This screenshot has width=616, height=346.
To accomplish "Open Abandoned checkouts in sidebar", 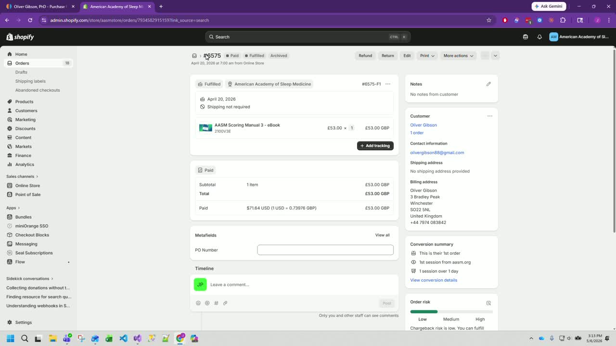I will tap(38, 90).
